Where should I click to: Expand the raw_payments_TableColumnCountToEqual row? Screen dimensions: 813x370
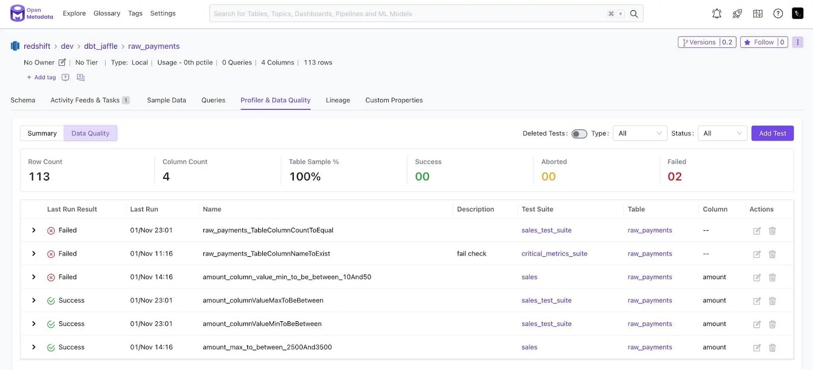[x=34, y=230]
